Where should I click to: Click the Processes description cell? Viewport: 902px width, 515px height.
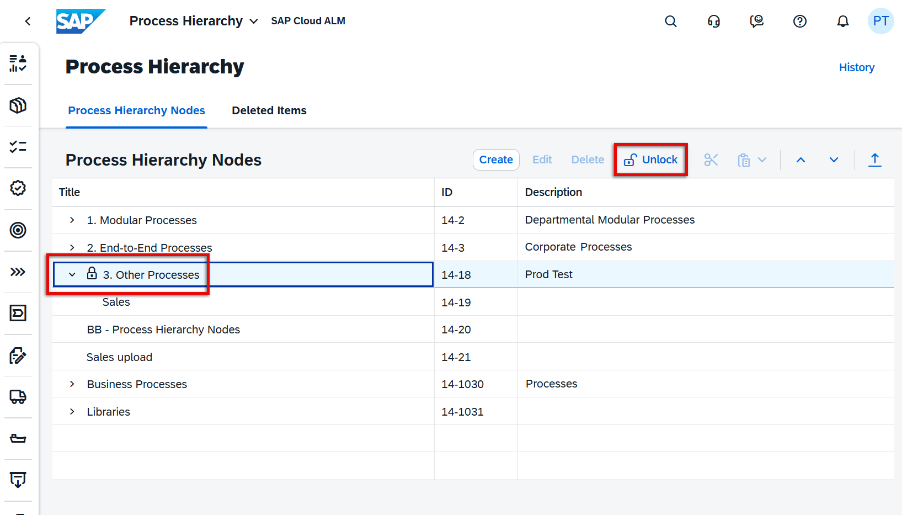[x=706, y=384]
